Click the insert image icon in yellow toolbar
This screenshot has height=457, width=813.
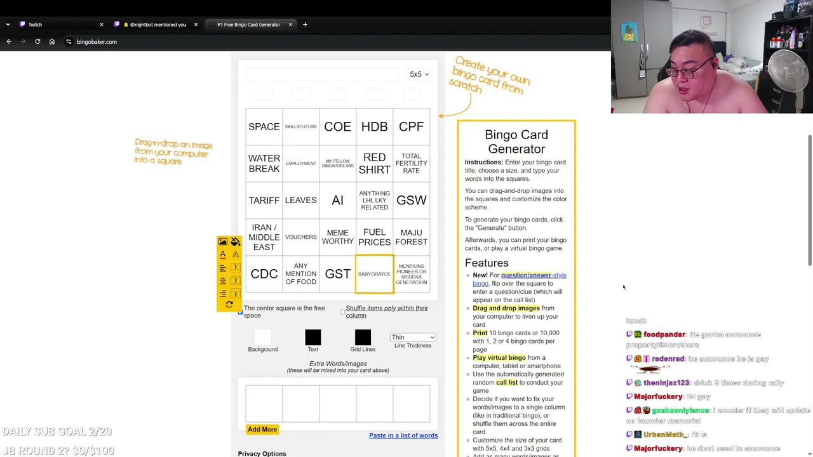[223, 242]
